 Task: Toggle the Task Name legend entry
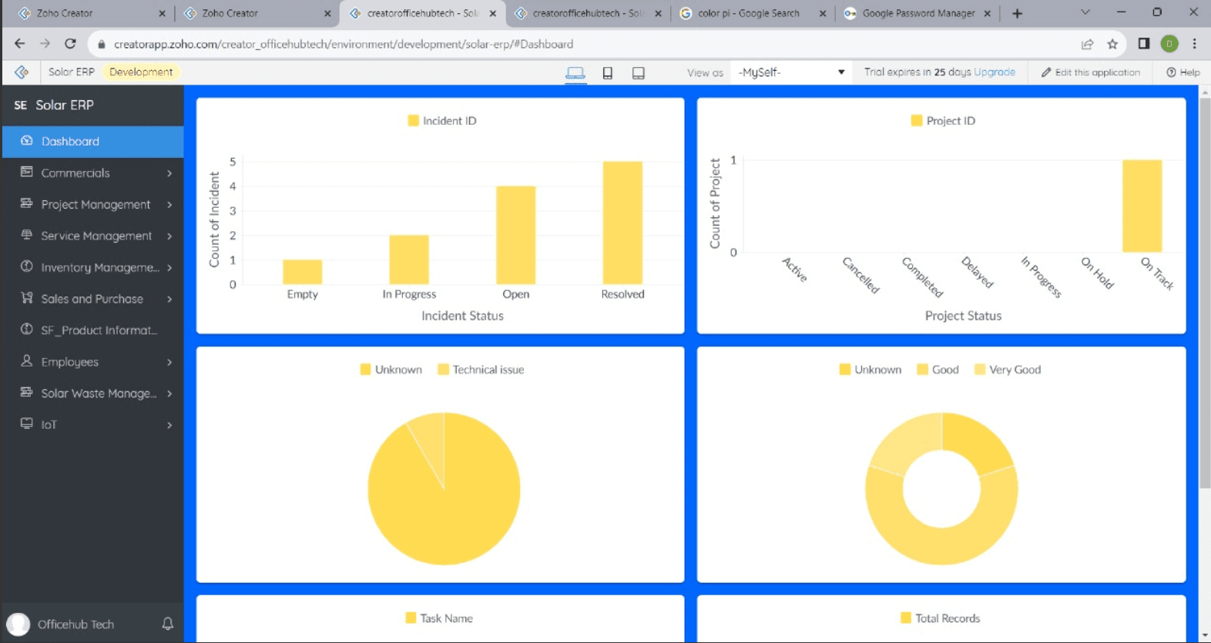point(439,618)
